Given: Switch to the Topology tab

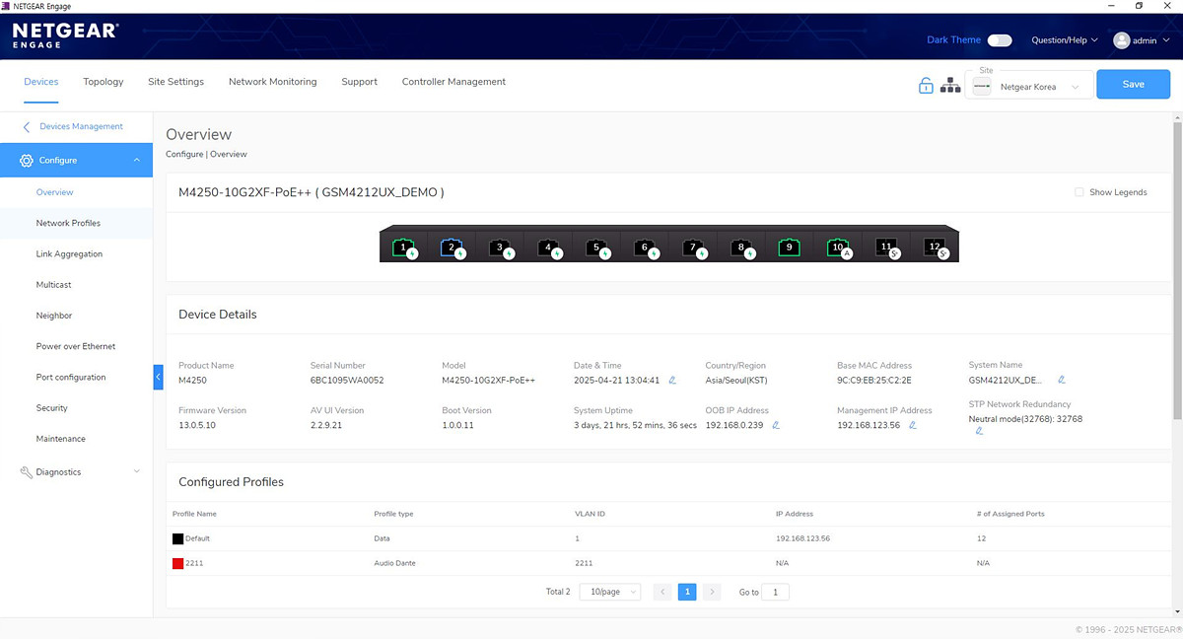Looking at the screenshot, I should [104, 82].
